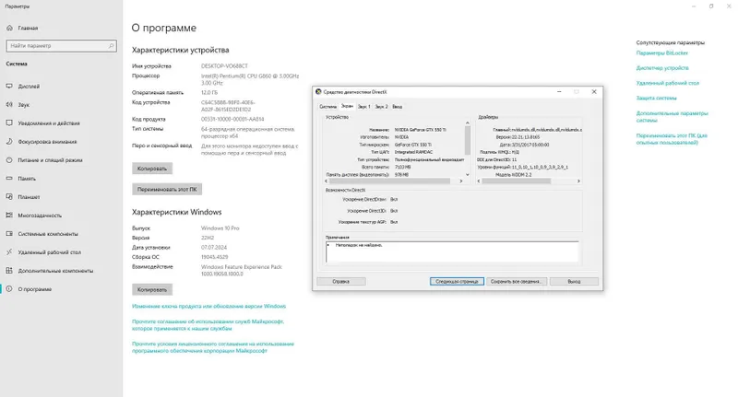Image resolution: width=738 pixels, height=397 pixels.
Task: Switch to the Система tab in DirectX
Action: pos(328,107)
